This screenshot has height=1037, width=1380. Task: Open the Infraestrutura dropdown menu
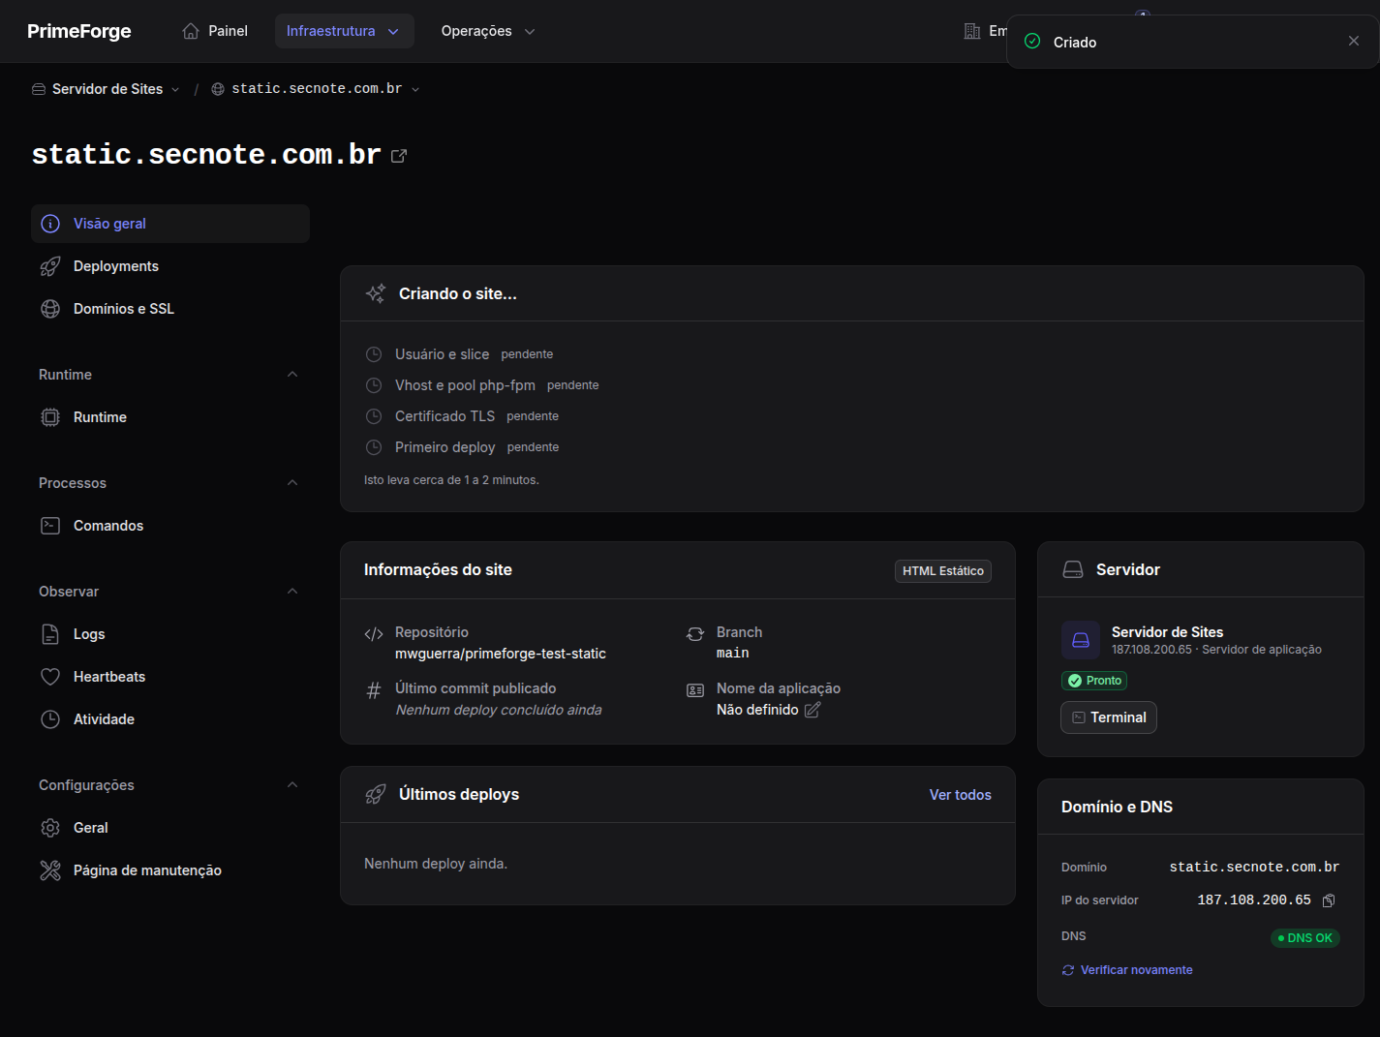(x=345, y=31)
